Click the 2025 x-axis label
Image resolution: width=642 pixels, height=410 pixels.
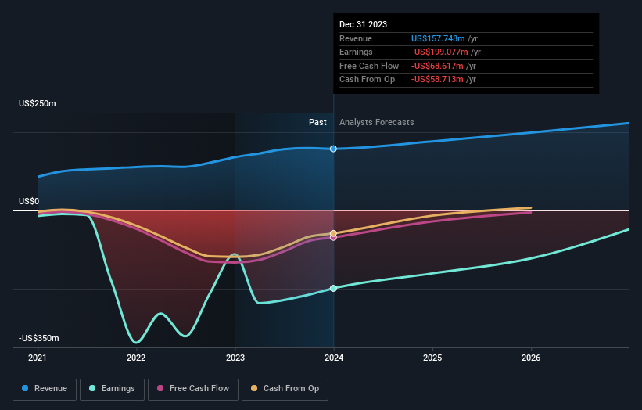[432, 358]
